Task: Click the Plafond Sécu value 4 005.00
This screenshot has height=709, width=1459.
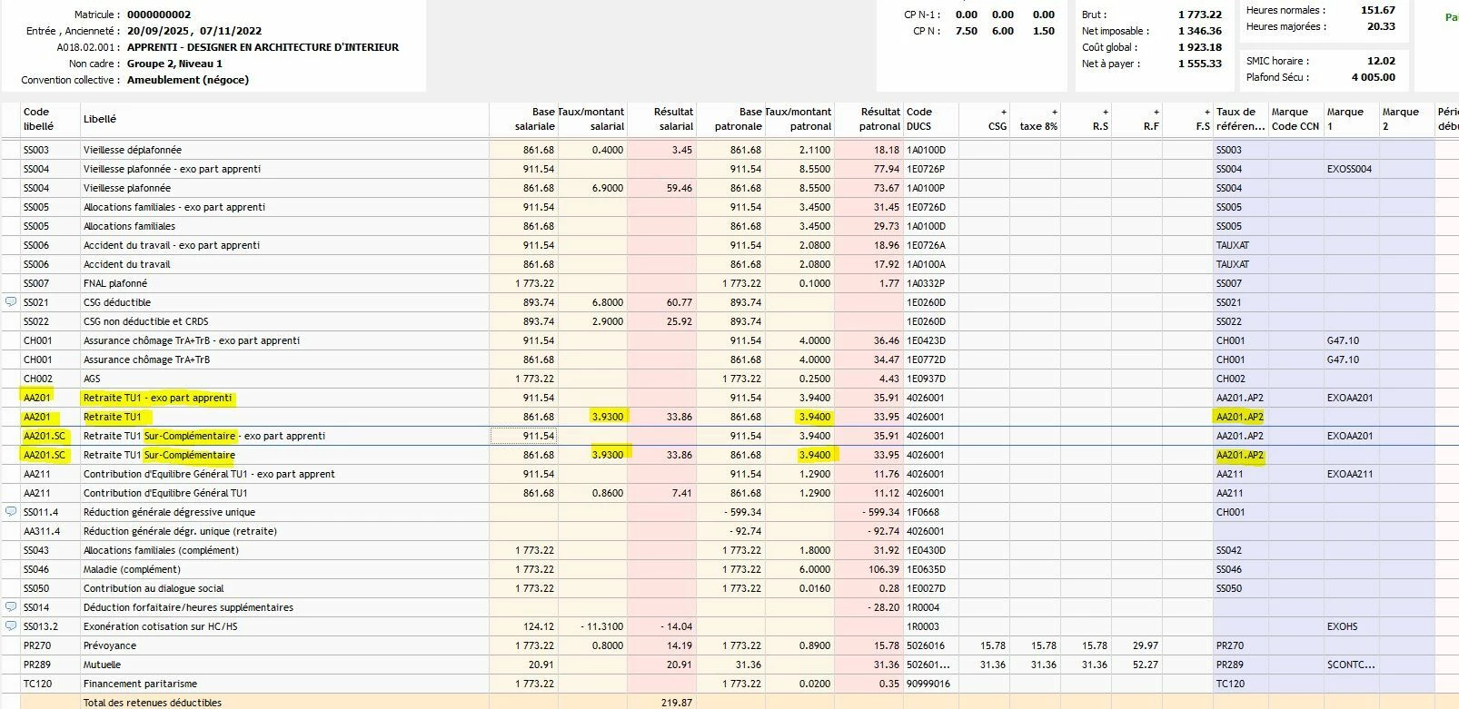Action: tap(1374, 77)
